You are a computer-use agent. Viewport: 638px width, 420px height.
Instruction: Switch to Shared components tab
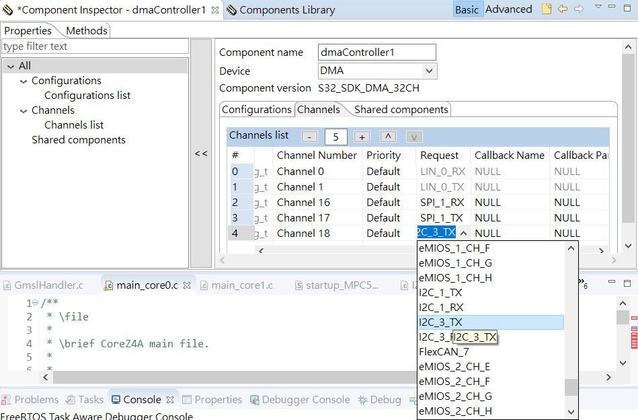point(401,110)
